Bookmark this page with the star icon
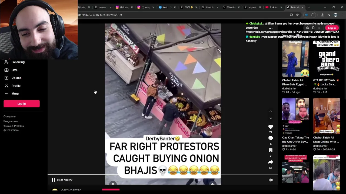Screen dimensions: 346x194 [x=297, y=15]
